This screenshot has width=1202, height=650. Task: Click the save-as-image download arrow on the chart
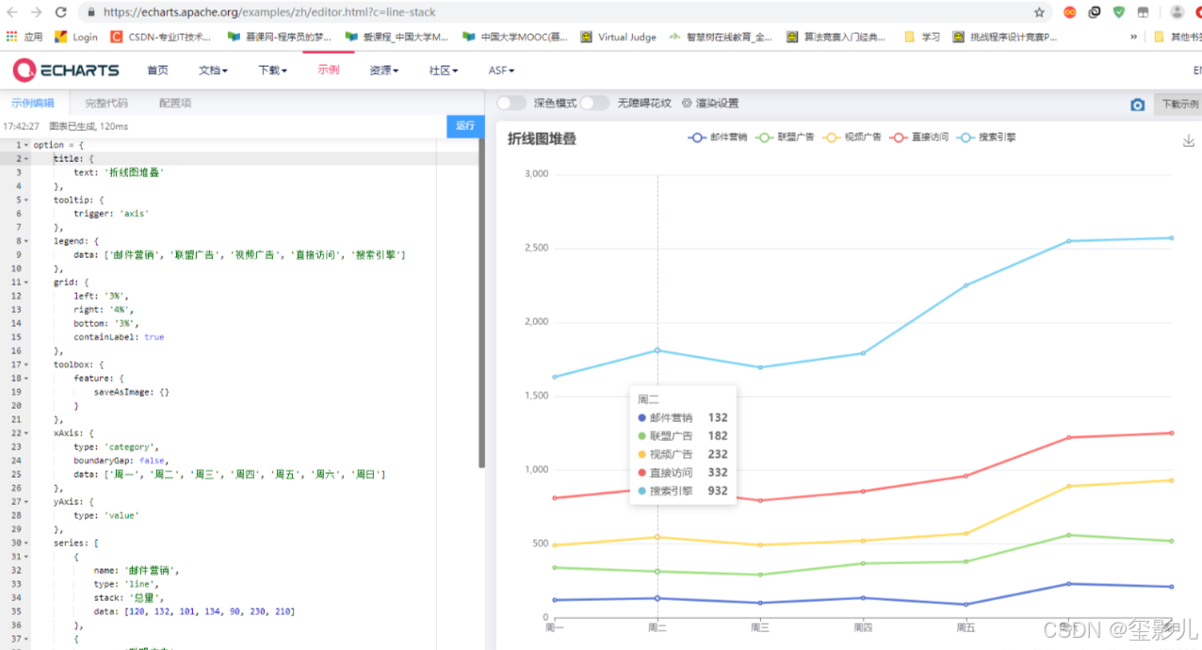[x=1188, y=138]
